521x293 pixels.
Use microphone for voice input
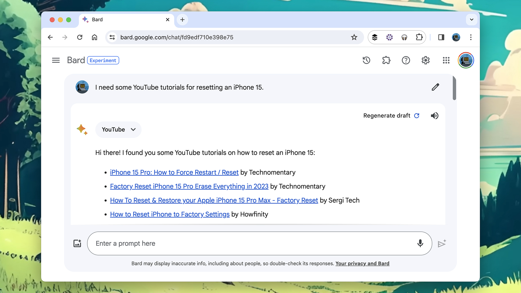pyautogui.click(x=420, y=243)
